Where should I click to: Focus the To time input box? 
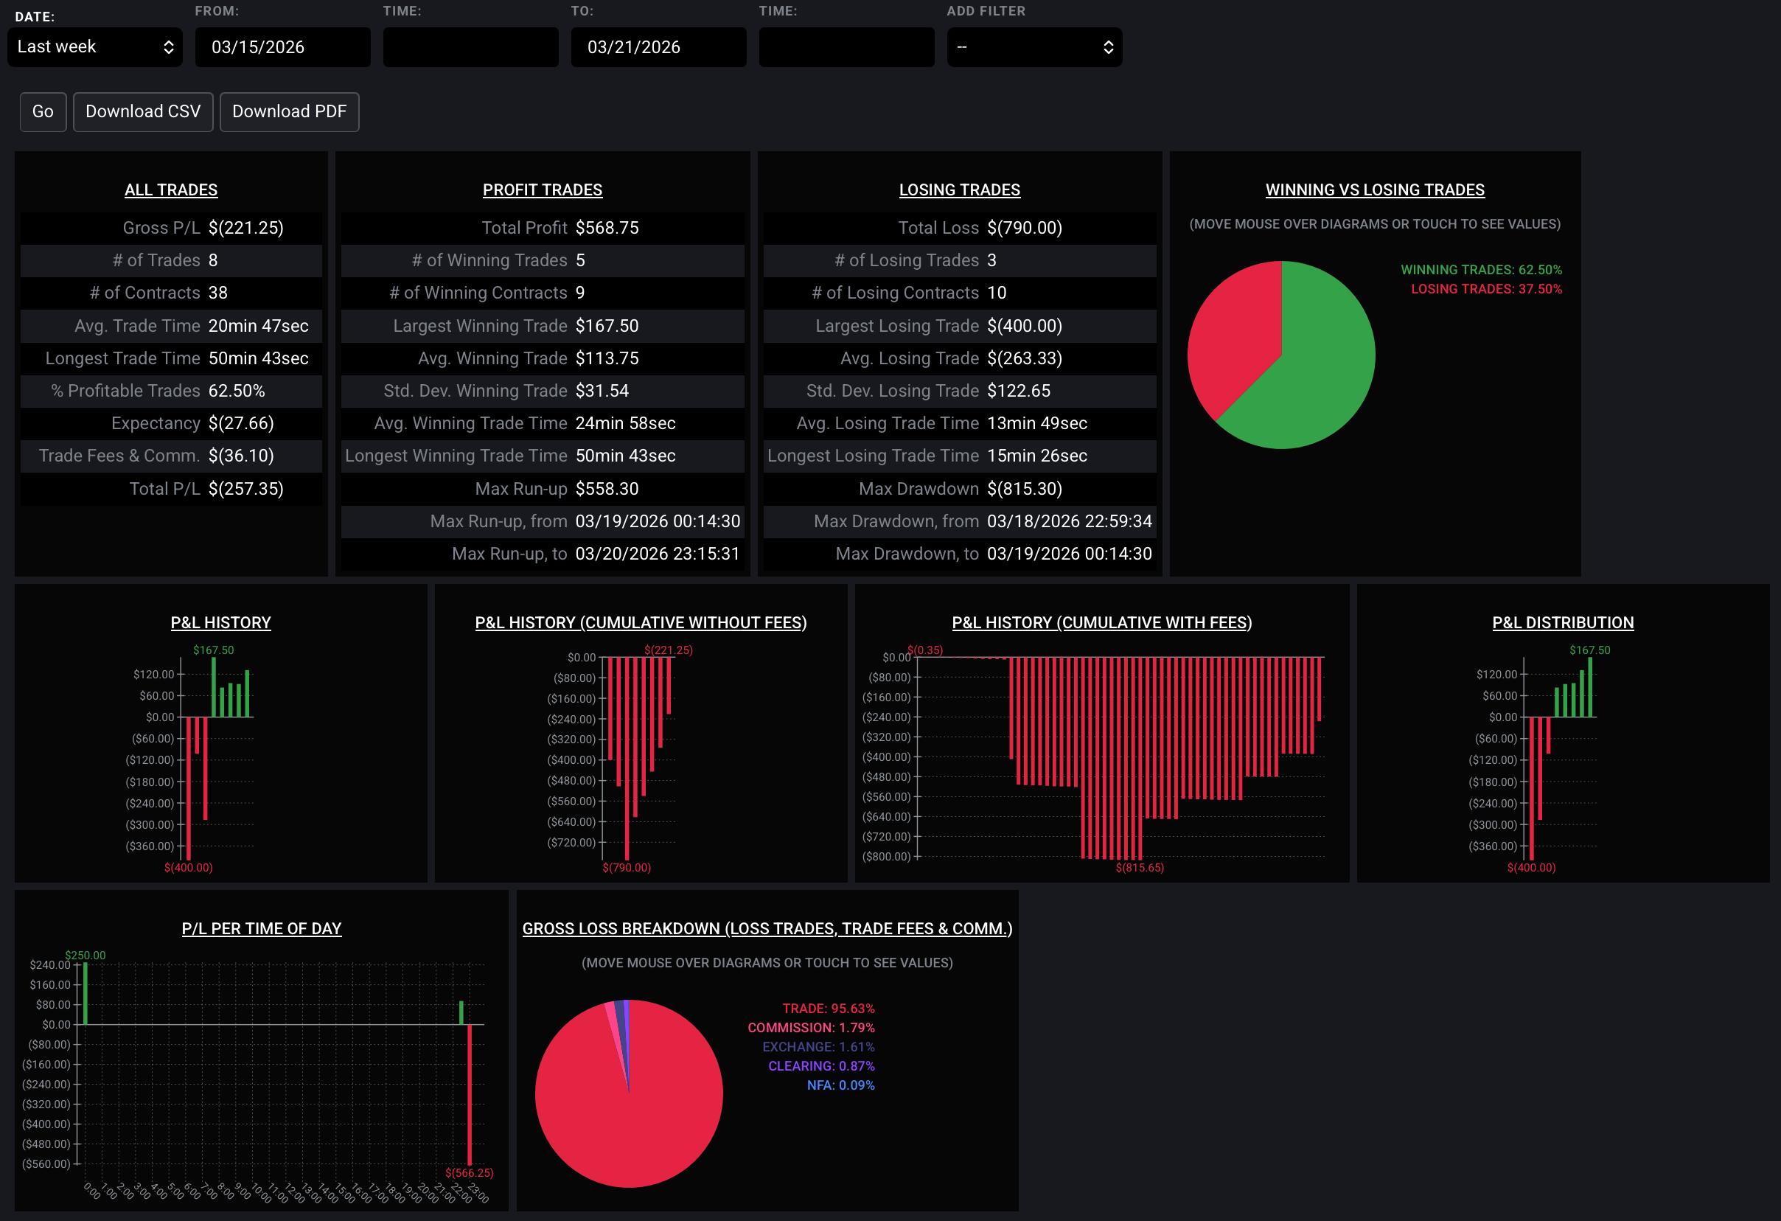[x=846, y=47]
